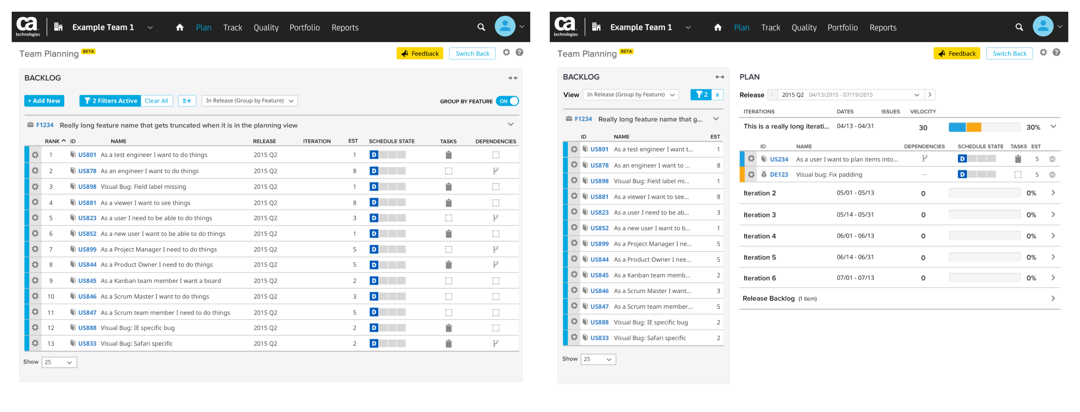The image size is (1080, 412).
Task: Click the add-column icon beside Clear All
Action: pos(187,101)
